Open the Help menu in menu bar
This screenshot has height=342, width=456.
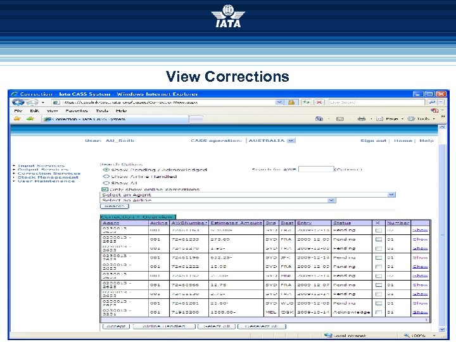(121, 110)
